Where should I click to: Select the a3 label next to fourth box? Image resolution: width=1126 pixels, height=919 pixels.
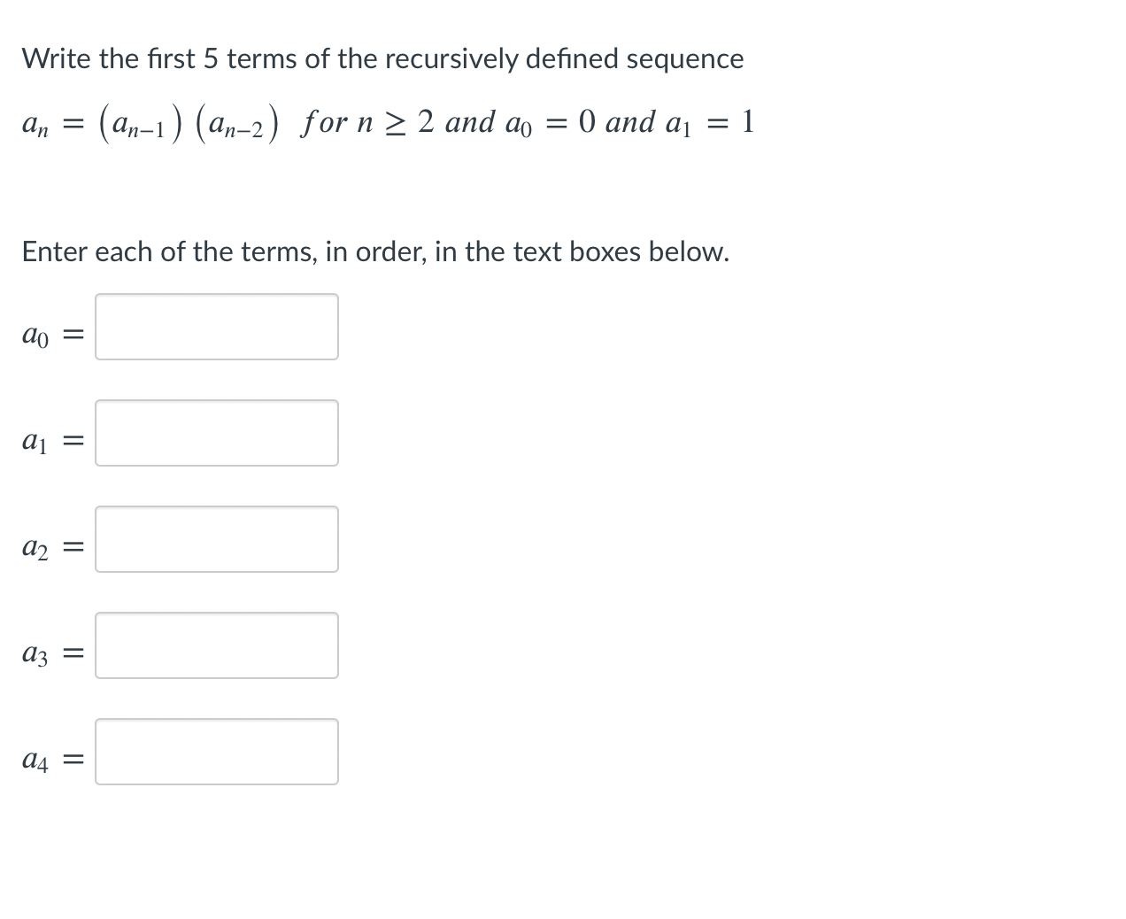coord(34,653)
